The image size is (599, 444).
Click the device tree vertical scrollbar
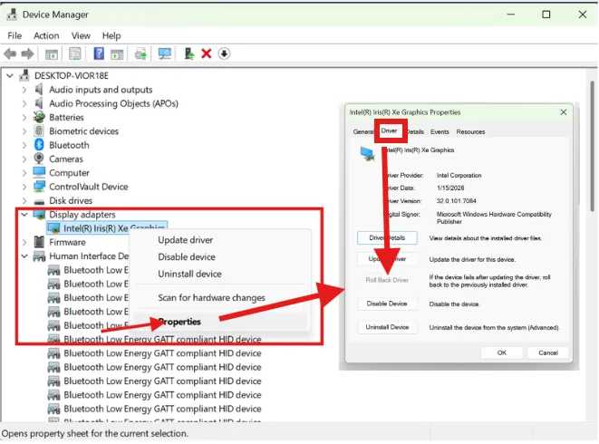click(x=592, y=146)
